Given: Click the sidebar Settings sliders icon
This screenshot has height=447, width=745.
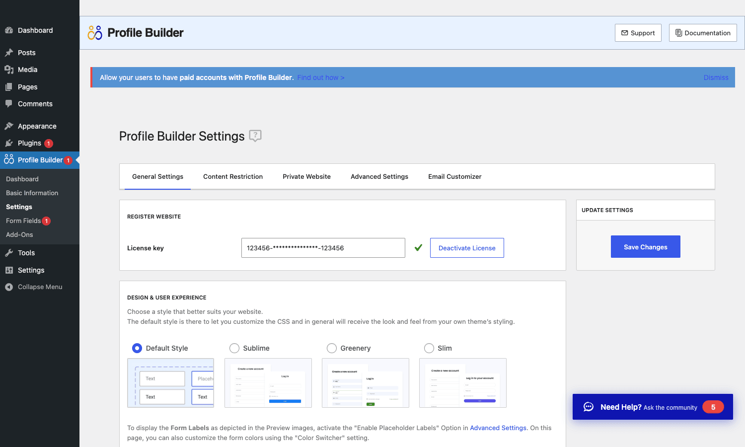Looking at the screenshot, I should (9, 270).
